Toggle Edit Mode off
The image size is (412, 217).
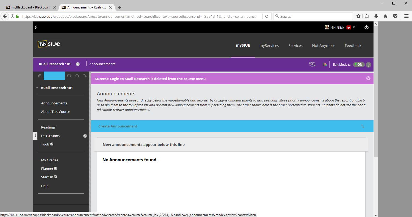pyautogui.click(x=359, y=65)
